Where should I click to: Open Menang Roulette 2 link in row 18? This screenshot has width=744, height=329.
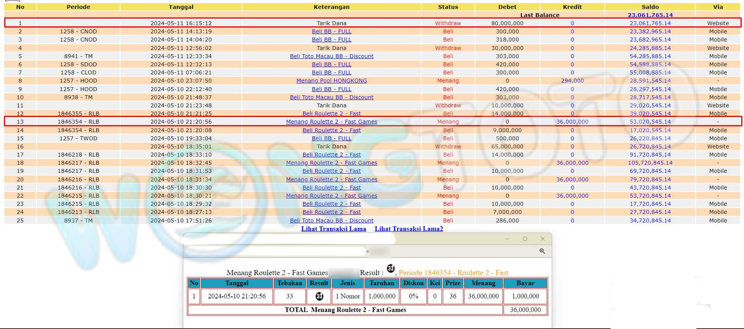click(x=331, y=163)
